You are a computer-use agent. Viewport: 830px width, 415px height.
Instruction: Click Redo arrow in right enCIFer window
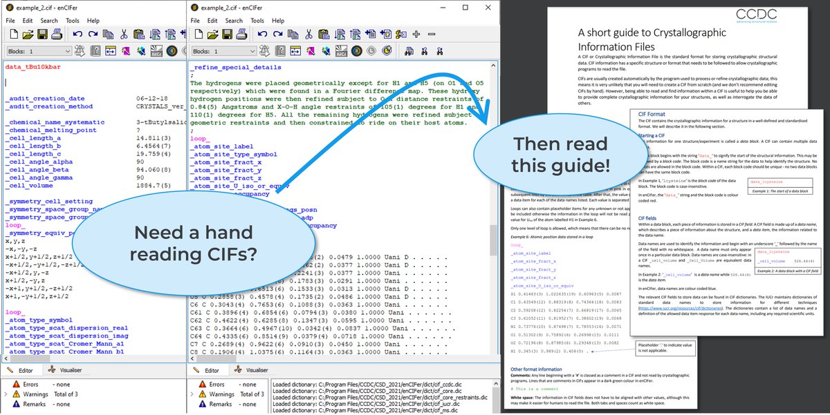coord(277,34)
